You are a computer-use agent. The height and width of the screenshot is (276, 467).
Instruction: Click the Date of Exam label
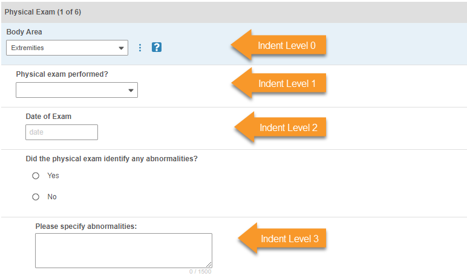[48, 117]
